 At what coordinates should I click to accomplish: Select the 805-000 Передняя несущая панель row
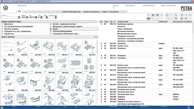point(145,103)
